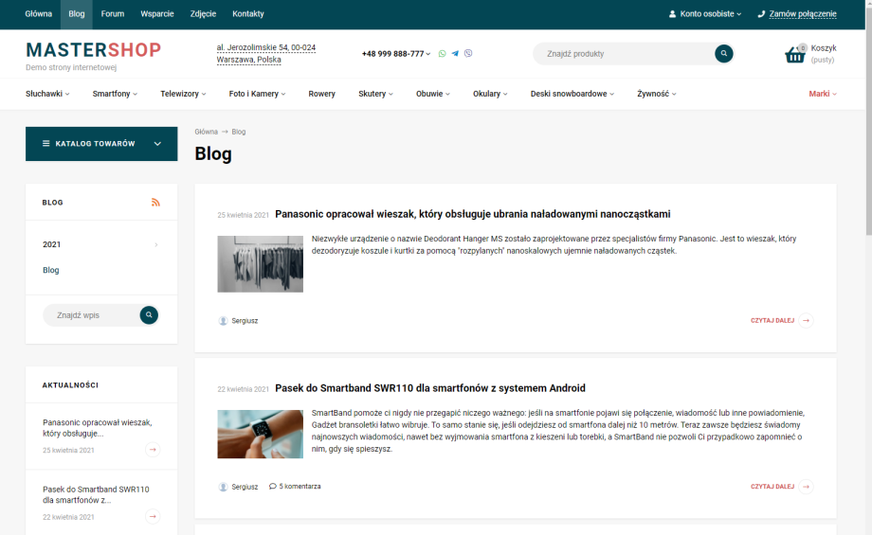Click the product search magnifier button
The height and width of the screenshot is (535, 872).
click(723, 54)
